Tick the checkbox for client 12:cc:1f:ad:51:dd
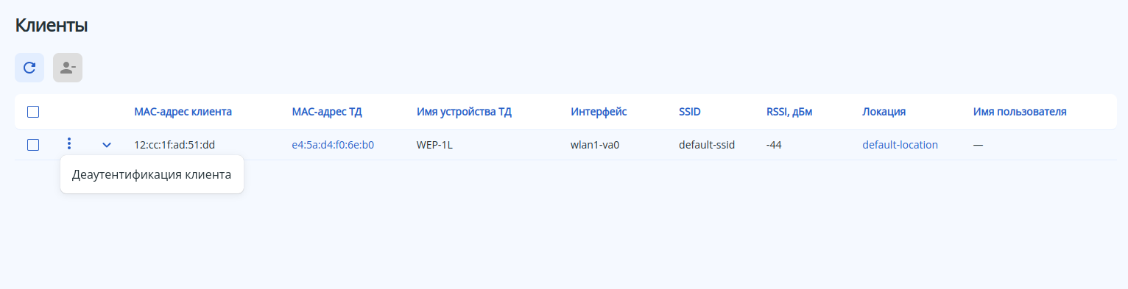1128x289 pixels. [x=33, y=145]
